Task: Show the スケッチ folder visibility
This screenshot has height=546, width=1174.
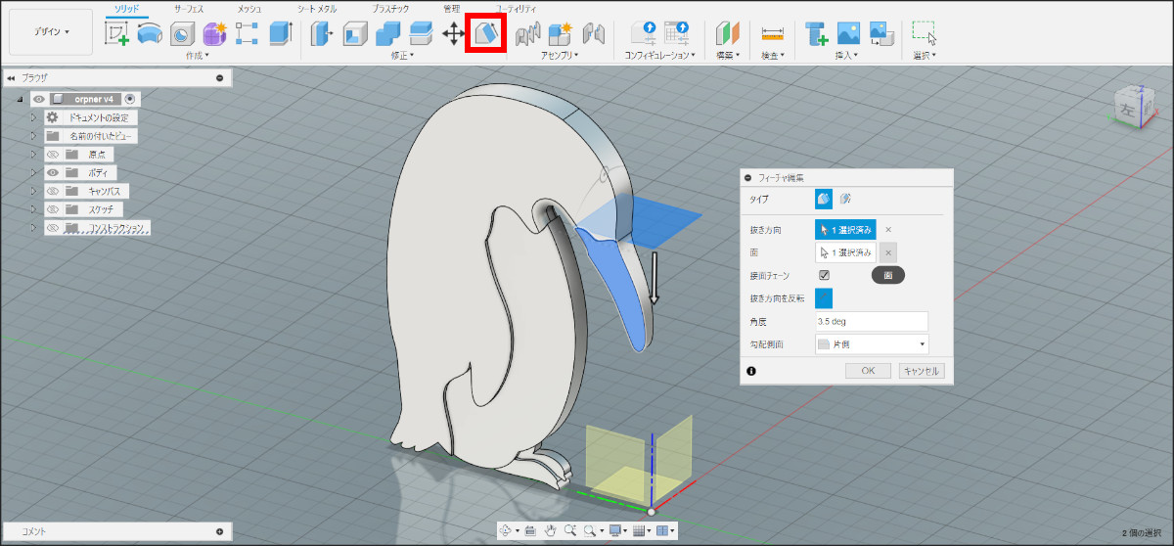Action: (x=54, y=209)
